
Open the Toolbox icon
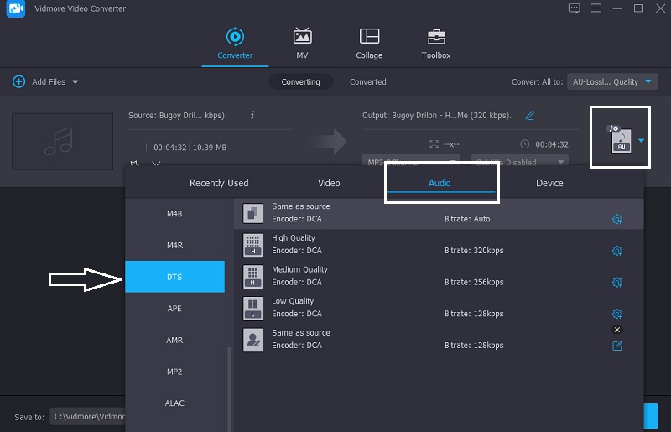click(x=436, y=37)
